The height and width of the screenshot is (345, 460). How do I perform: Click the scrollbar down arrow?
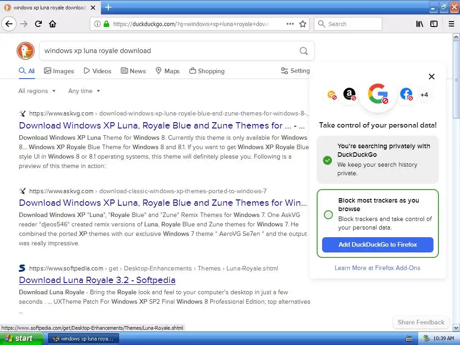tap(456, 327)
